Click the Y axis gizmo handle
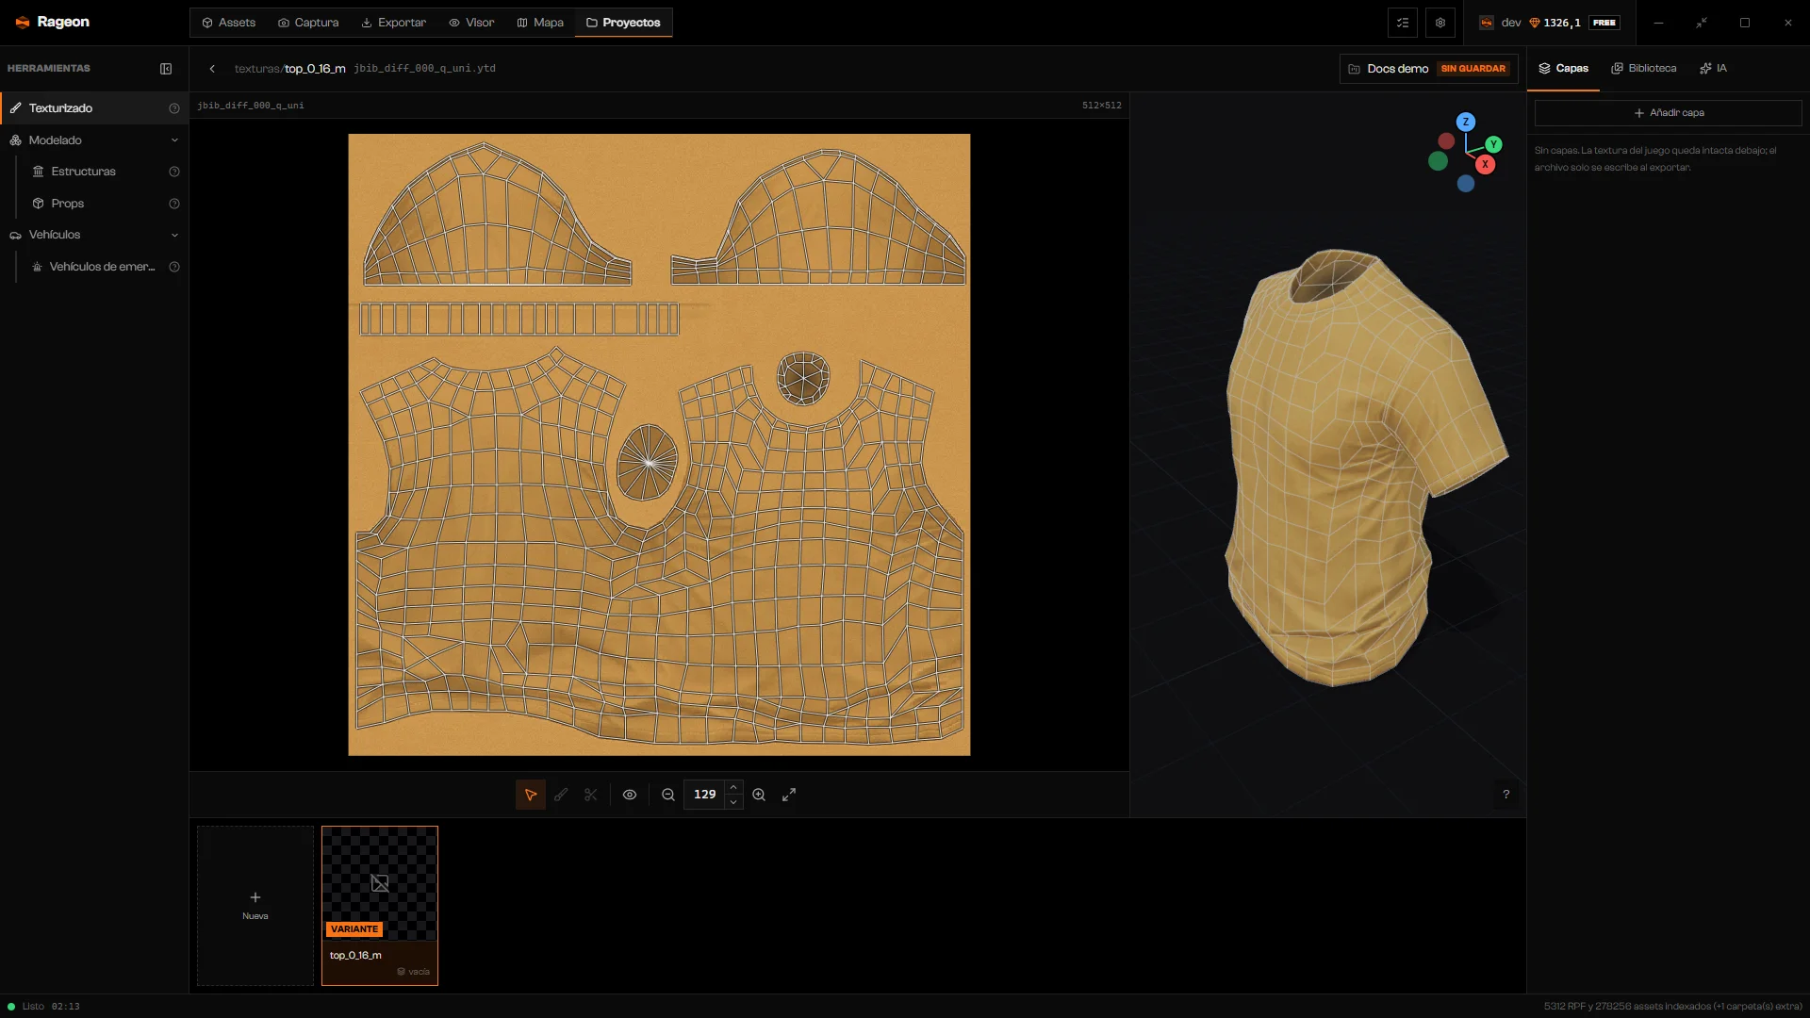1810x1018 pixels. click(x=1493, y=144)
